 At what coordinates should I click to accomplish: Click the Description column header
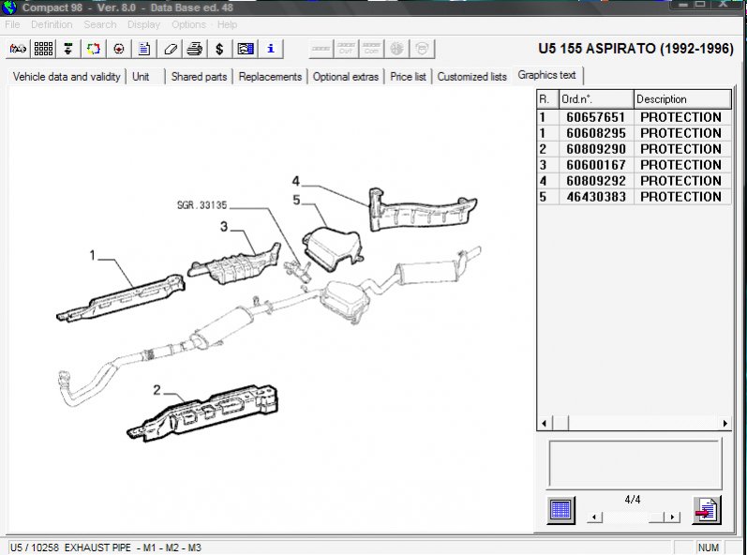(681, 99)
